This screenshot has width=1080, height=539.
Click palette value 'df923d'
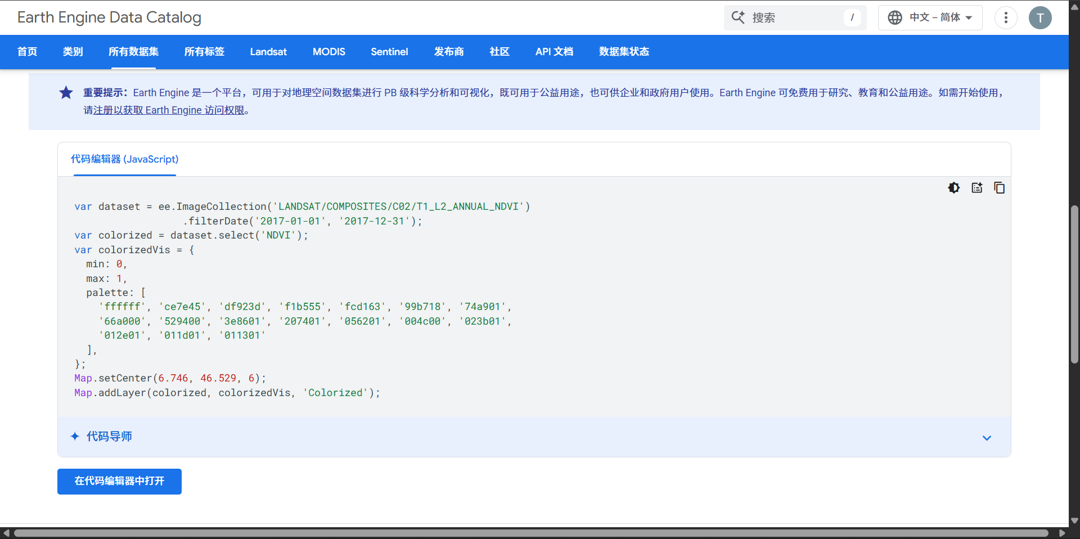click(x=242, y=307)
